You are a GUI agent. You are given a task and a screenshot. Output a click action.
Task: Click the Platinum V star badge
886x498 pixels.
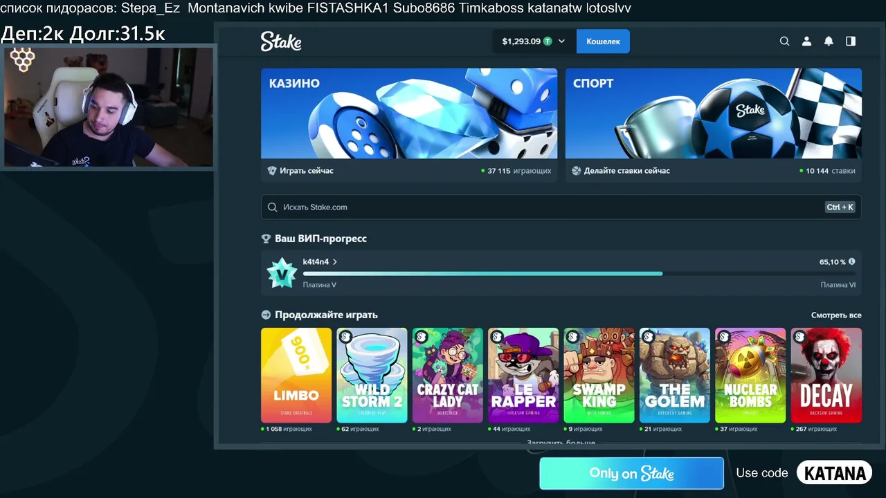click(282, 273)
